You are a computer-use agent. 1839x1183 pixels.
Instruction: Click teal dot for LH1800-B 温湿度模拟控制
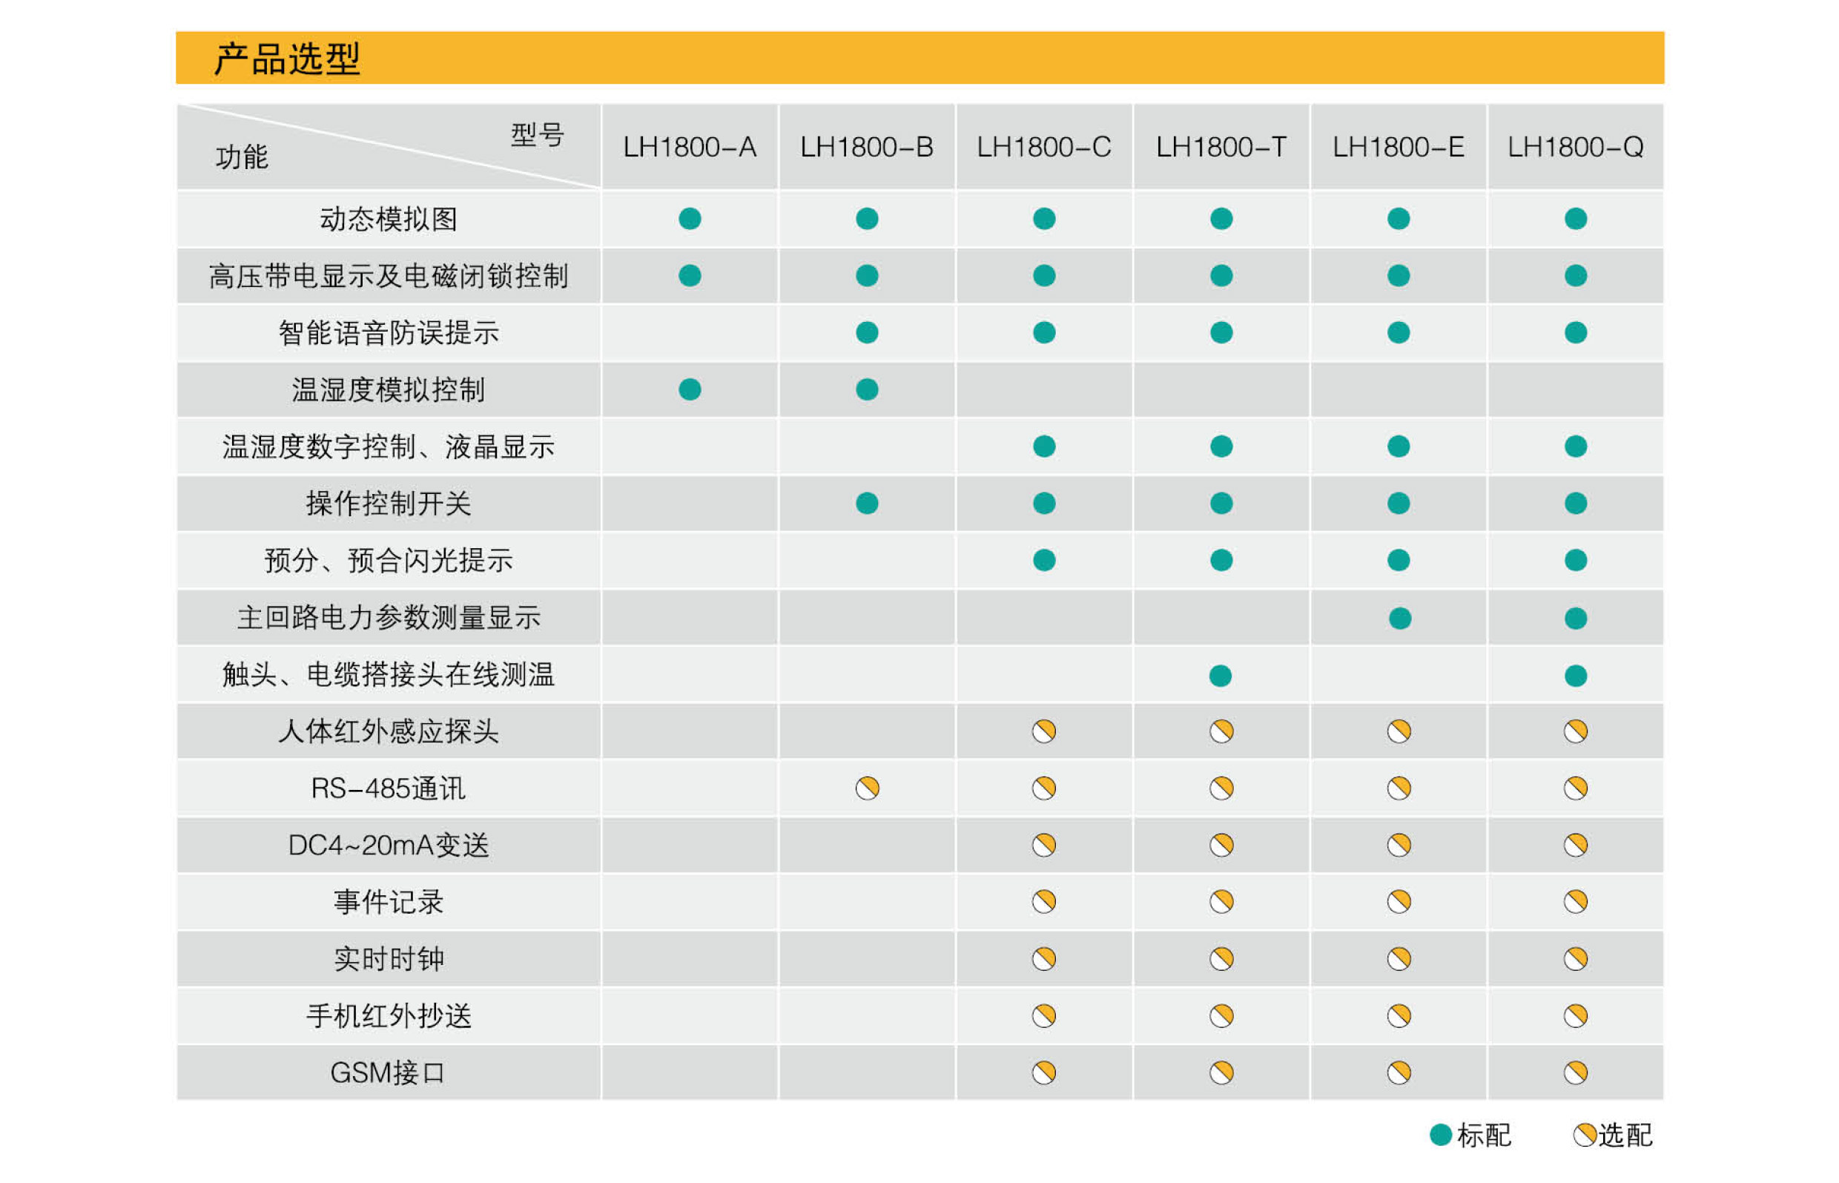866,389
